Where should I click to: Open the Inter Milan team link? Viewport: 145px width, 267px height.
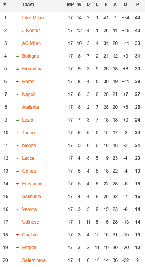pos(33,18)
